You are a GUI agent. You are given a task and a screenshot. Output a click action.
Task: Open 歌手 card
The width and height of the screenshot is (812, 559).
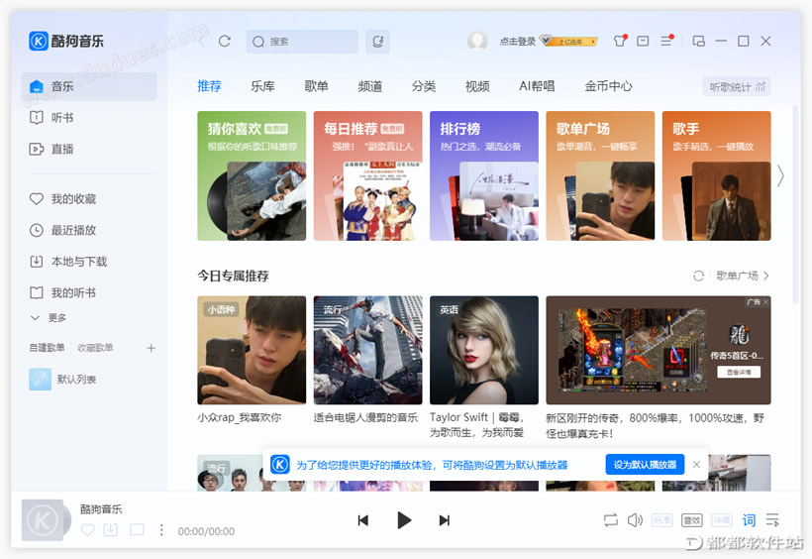(x=716, y=175)
